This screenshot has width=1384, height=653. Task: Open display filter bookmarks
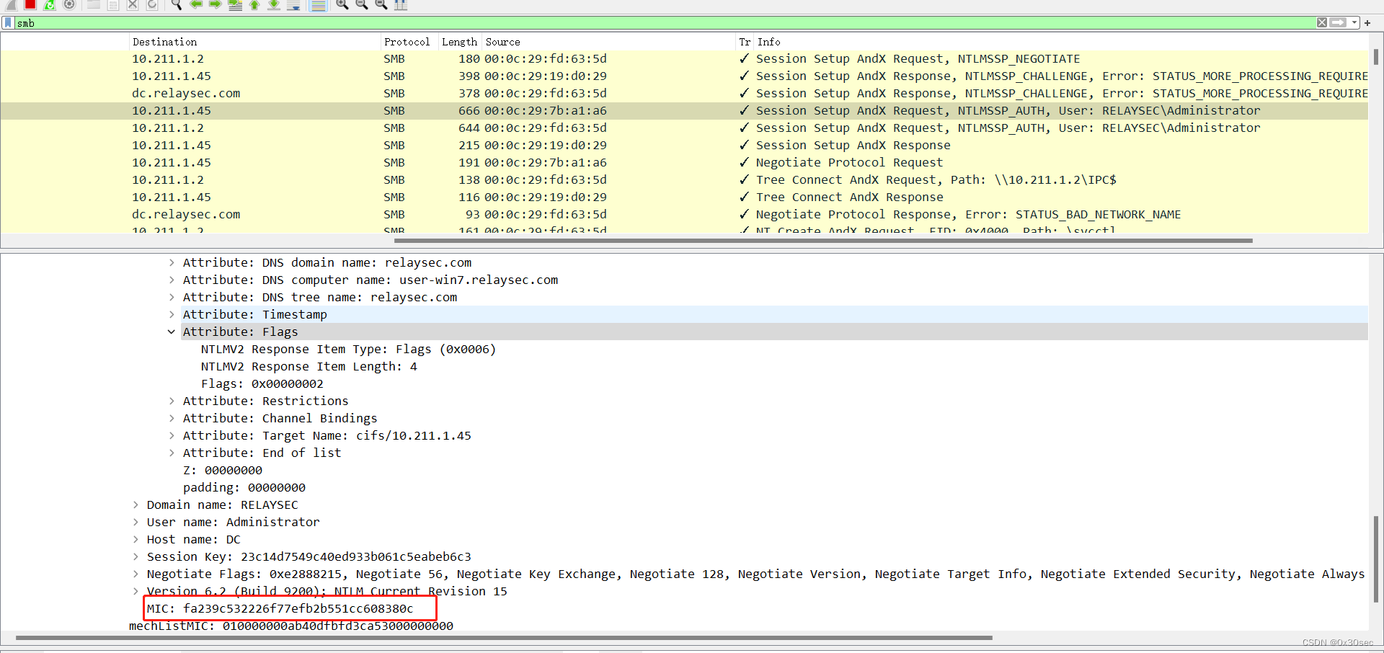click(8, 22)
